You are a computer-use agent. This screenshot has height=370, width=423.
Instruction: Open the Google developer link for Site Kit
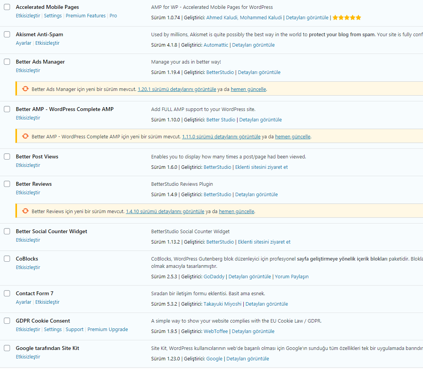pyautogui.click(x=214, y=359)
